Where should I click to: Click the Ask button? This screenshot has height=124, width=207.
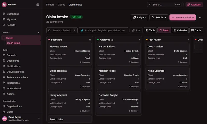(136, 30)
